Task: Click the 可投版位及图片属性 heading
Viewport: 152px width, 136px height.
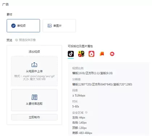Action: (80, 46)
